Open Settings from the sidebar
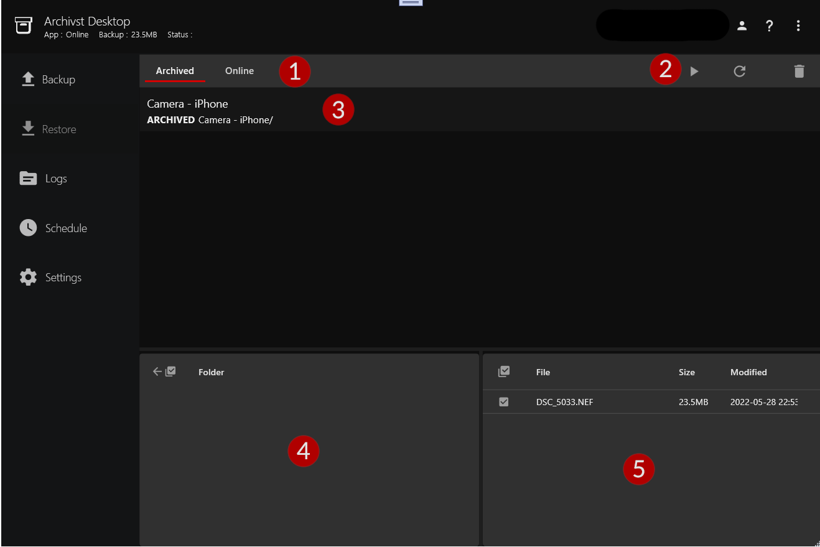 [50, 278]
